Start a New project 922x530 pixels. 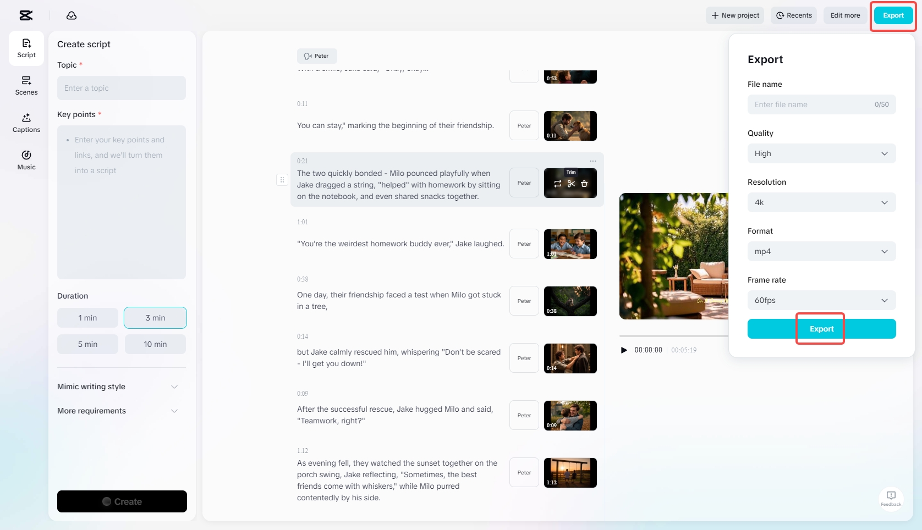pyautogui.click(x=735, y=15)
